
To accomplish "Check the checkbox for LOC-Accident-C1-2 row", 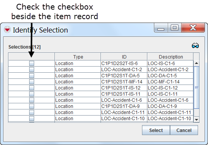I will click(x=31, y=70).
